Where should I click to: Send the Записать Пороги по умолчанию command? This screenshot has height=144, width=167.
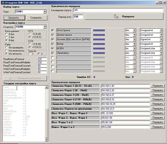(x=157, y=109)
